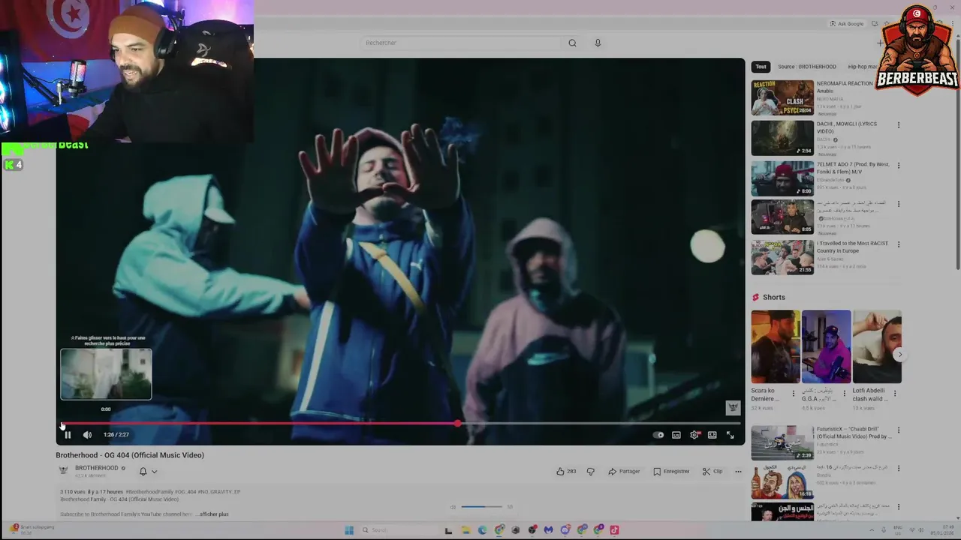Click the magnifying glass search button
Screen dimensions: 961x540
coord(572,43)
